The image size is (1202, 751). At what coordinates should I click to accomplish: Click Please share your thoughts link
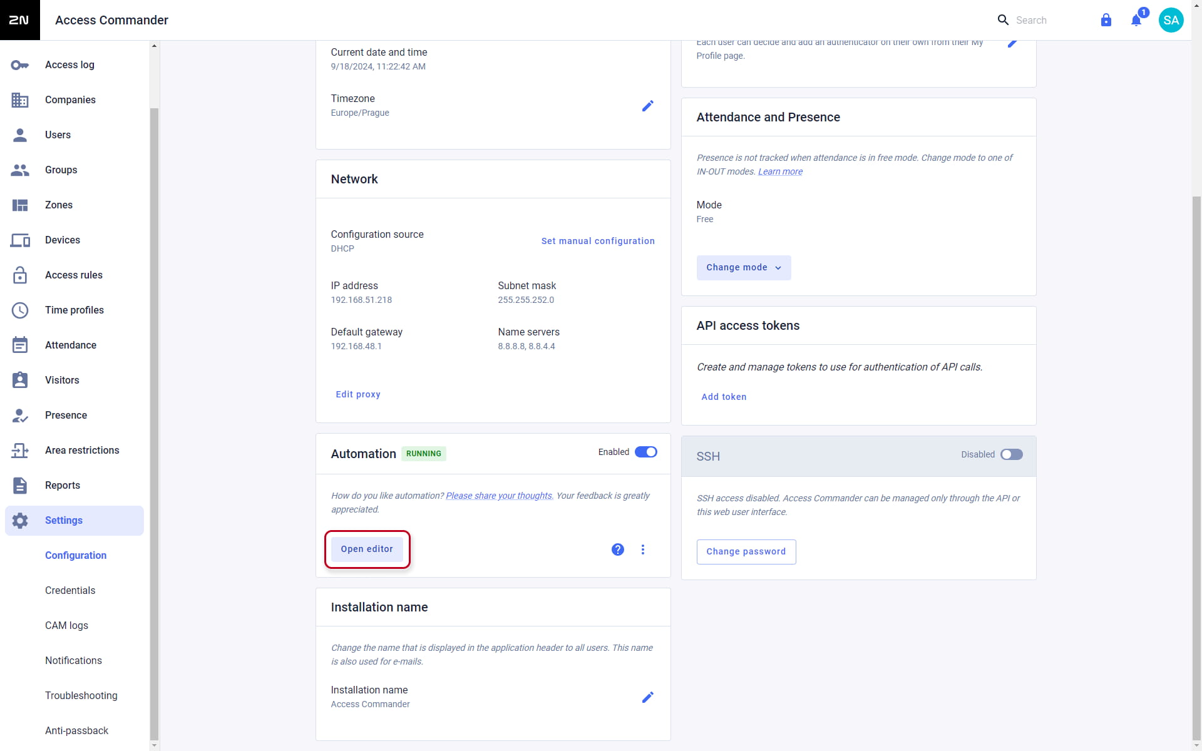(499, 496)
